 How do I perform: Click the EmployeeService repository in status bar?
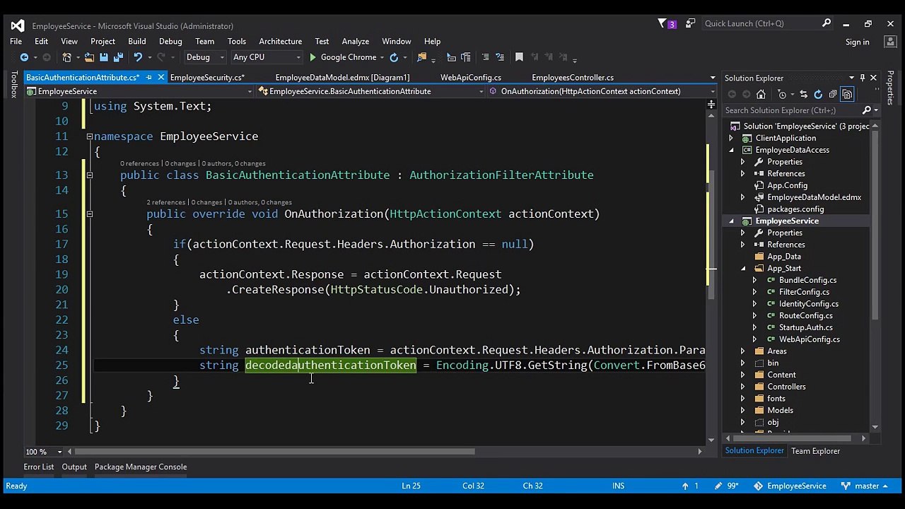click(789, 486)
